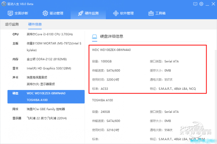Click TOSHIBA A100 title in details panel
The width and height of the screenshot is (217, 144).
103,100
